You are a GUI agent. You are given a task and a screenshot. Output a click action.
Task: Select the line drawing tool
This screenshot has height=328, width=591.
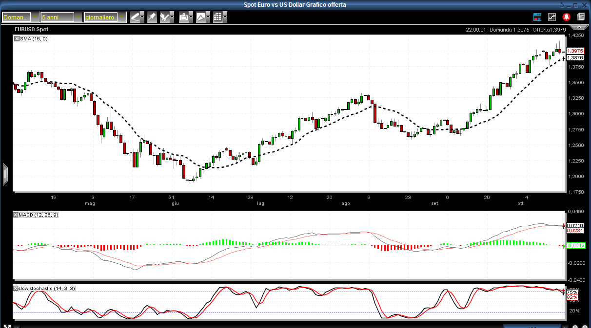[x=135, y=17]
